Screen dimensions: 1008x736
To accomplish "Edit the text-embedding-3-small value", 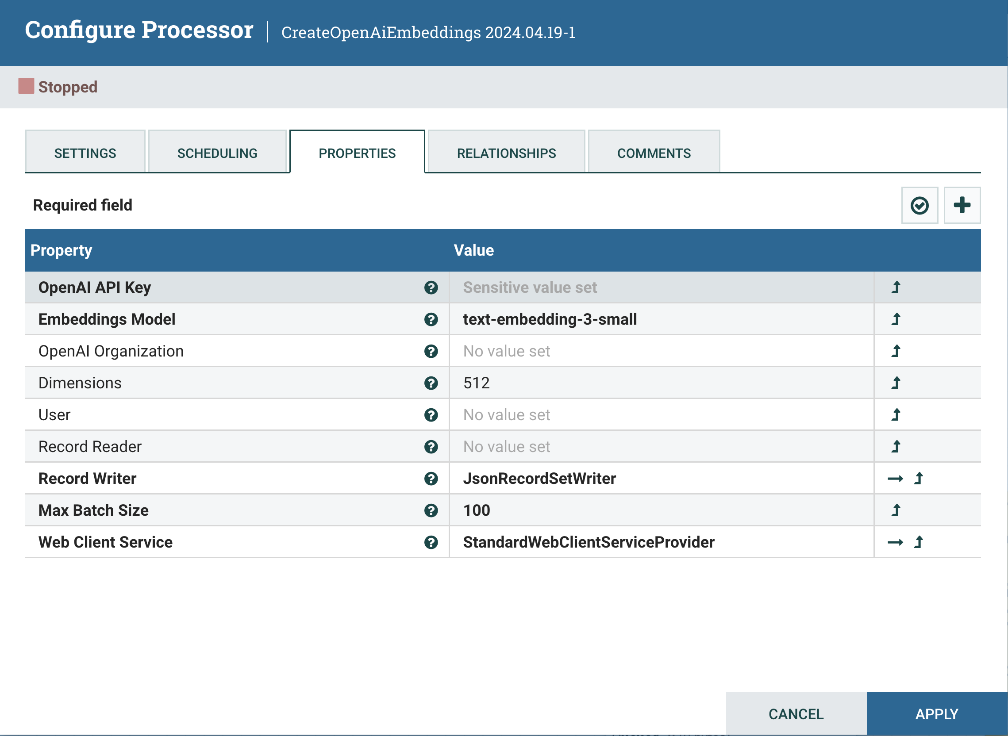I will [x=661, y=319].
